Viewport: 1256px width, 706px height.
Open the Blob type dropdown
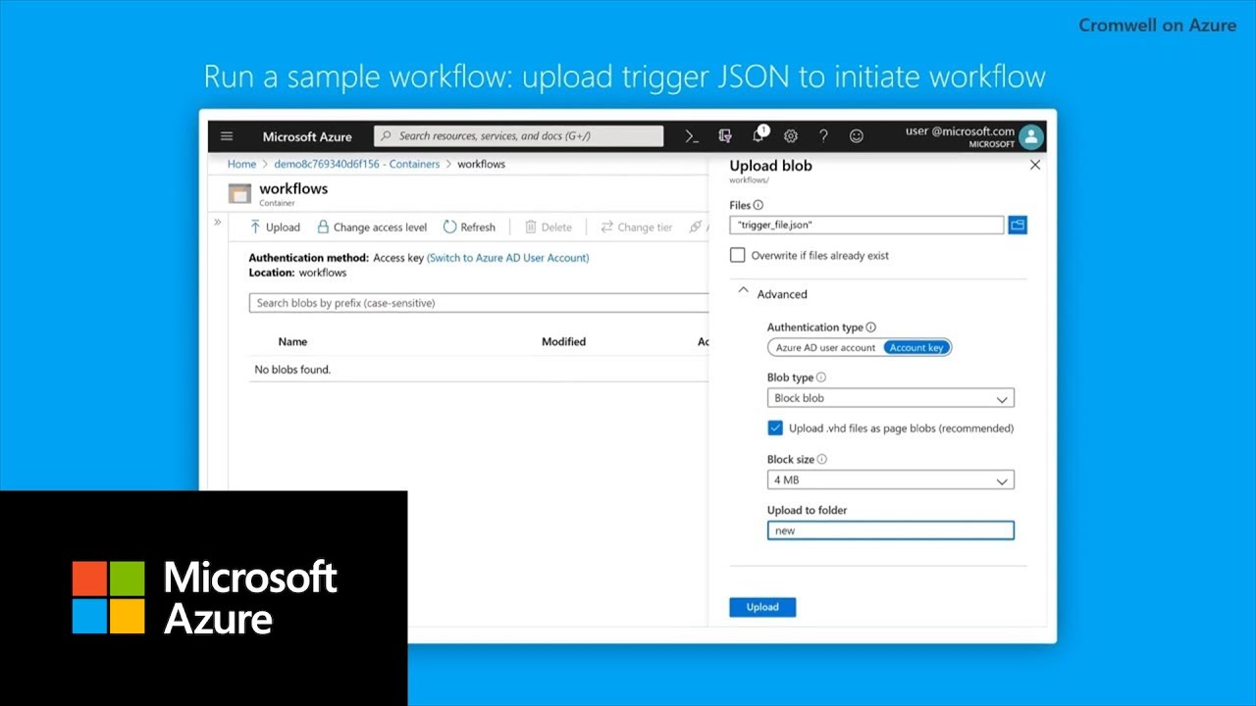pos(891,398)
